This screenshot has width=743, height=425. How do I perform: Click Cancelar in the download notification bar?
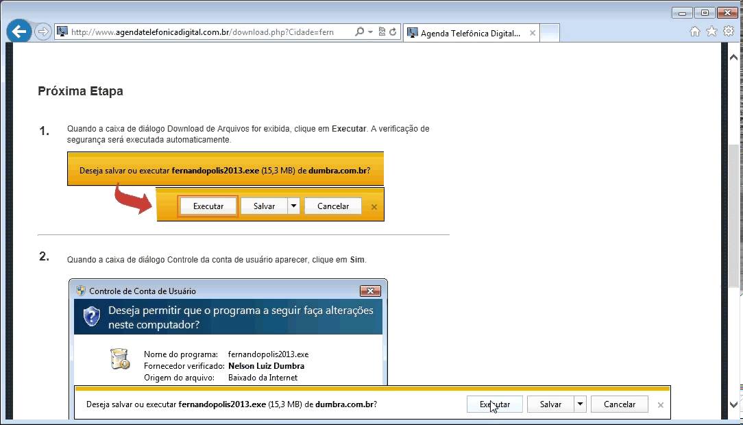(620, 404)
